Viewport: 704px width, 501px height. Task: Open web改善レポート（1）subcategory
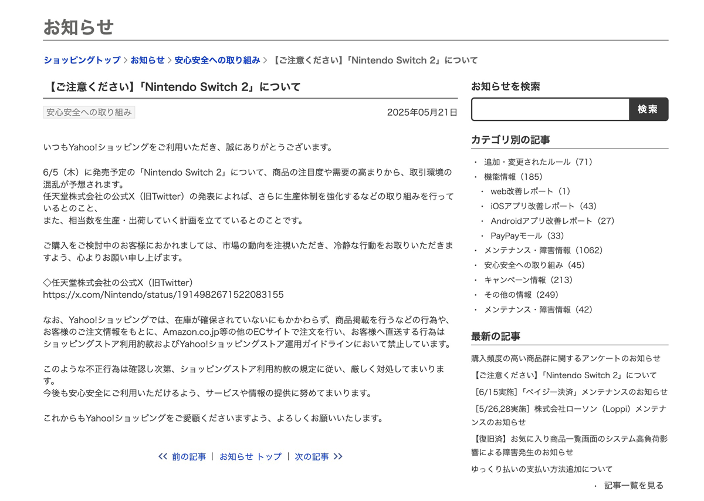pyautogui.click(x=530, y=191)
